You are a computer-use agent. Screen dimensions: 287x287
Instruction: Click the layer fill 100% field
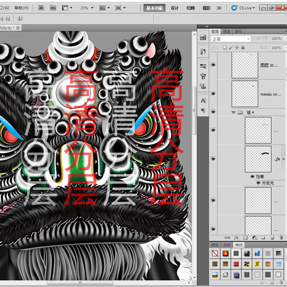pos(276,48)
